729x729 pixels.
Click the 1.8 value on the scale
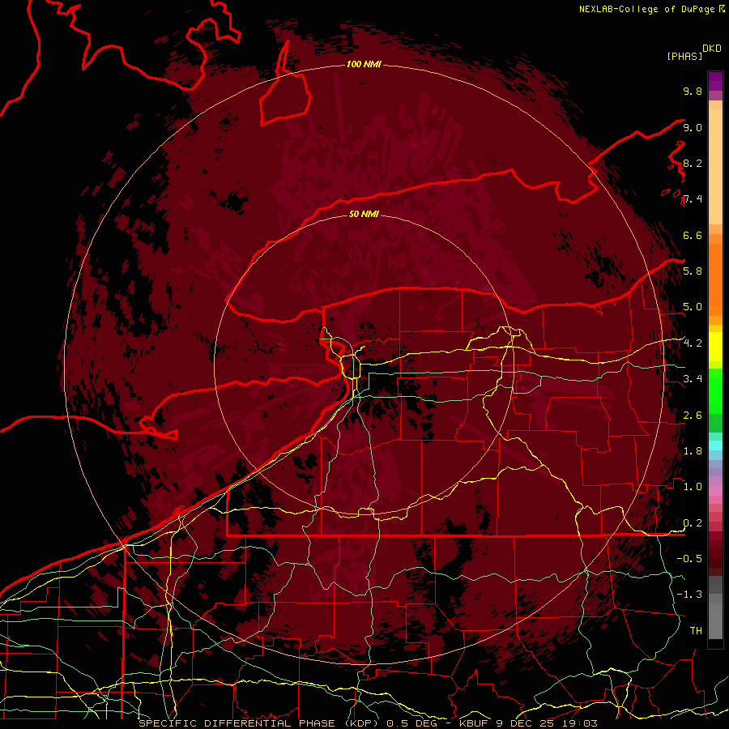point(693,450)
